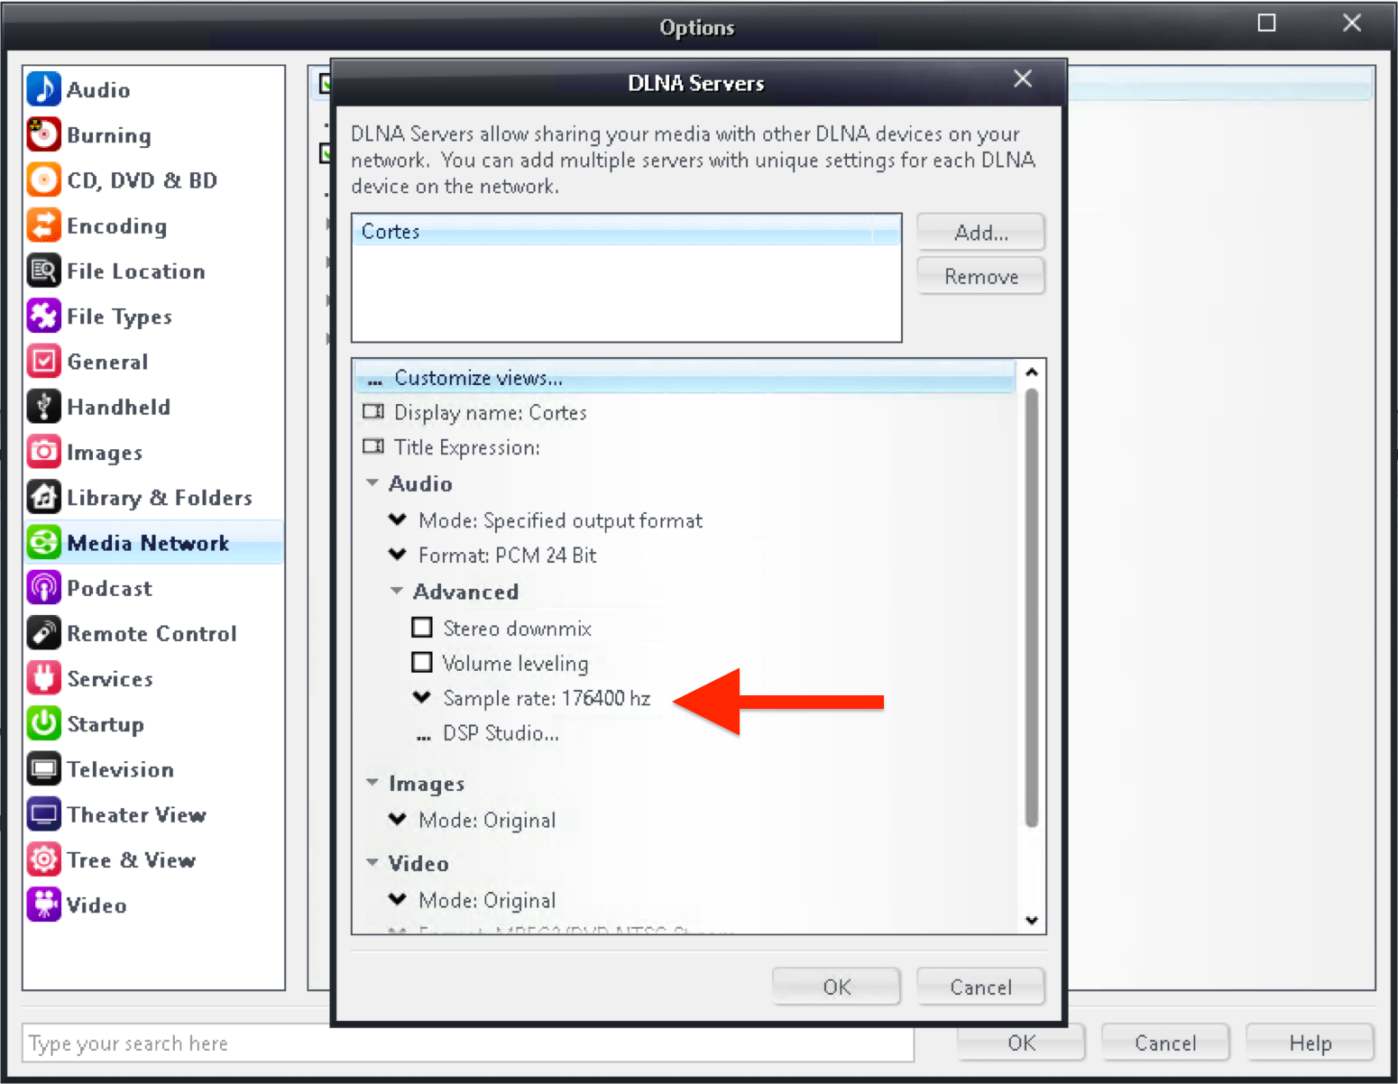Open the Burning settings icon
Image resolution: width=1398 pixels, height=1084 pixels.
[x=43, y=134]
